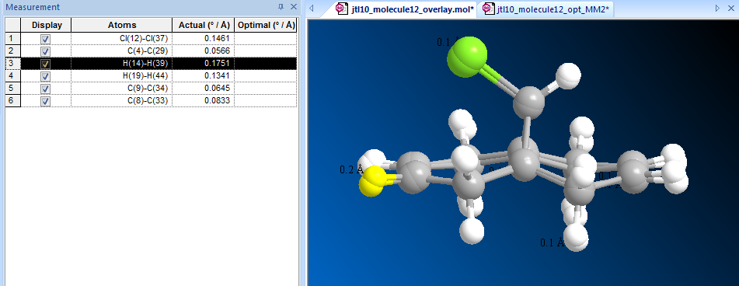Select the green chlorine atom
This screenshot has width=739, height=286.
coord(466,57)
